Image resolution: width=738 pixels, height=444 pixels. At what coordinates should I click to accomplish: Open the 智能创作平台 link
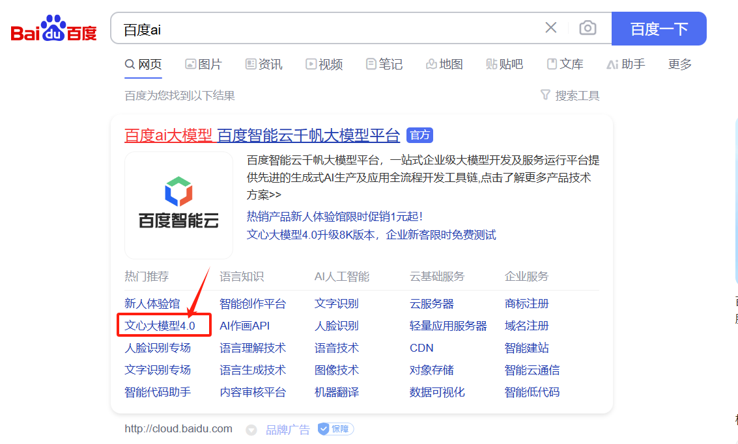coord(253,304)
